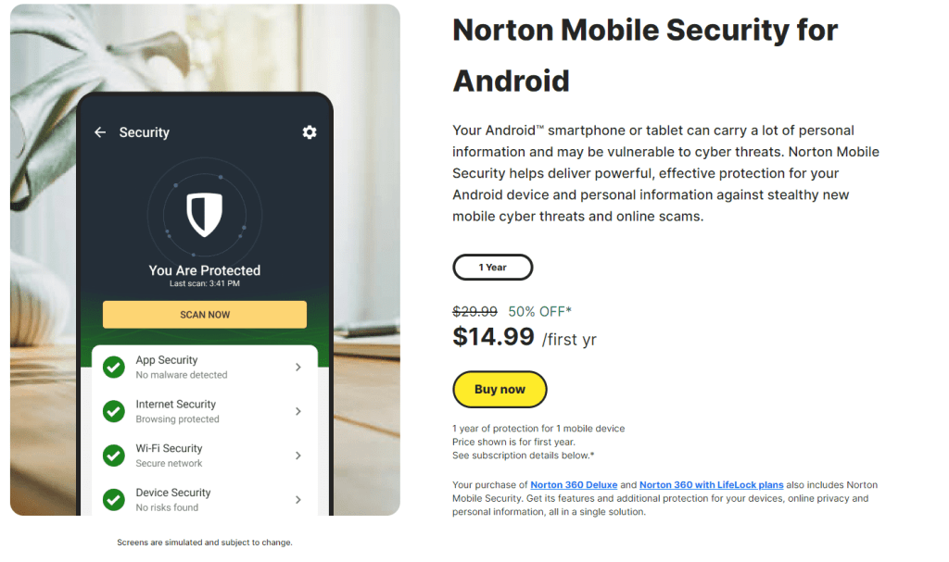Viewport: 949px width, 562px height.
Task: Open the settings gear icon
Action: coord(310,132)
